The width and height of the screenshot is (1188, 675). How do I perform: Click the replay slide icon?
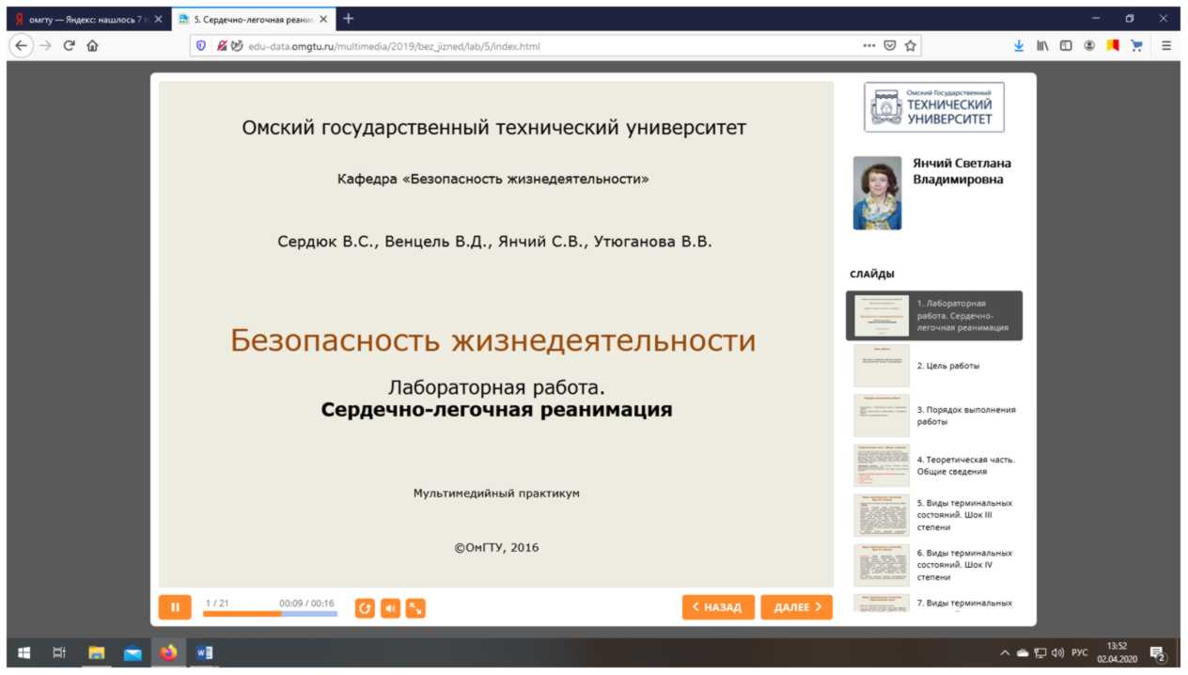pyautogui.click(x=365, y=608)
